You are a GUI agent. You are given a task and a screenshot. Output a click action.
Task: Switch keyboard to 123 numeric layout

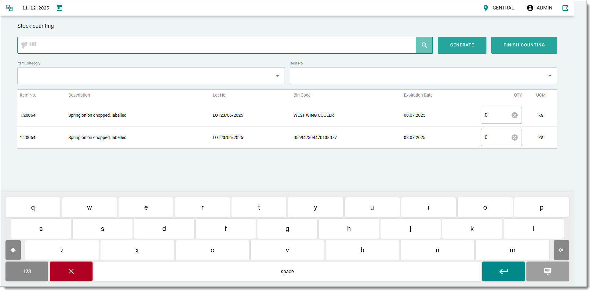click(x=27, y=271)
